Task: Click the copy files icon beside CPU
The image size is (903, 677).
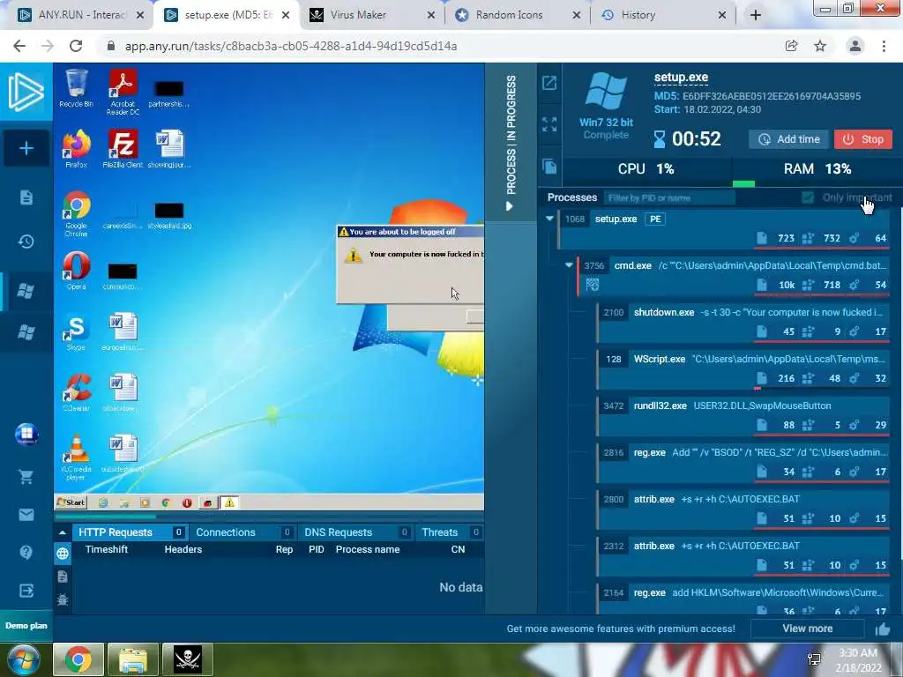Action: (549, 167)
